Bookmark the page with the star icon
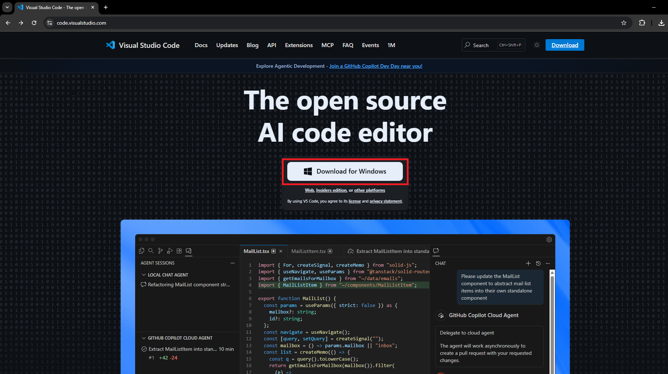The image size is (668, 374). point(624,22)
